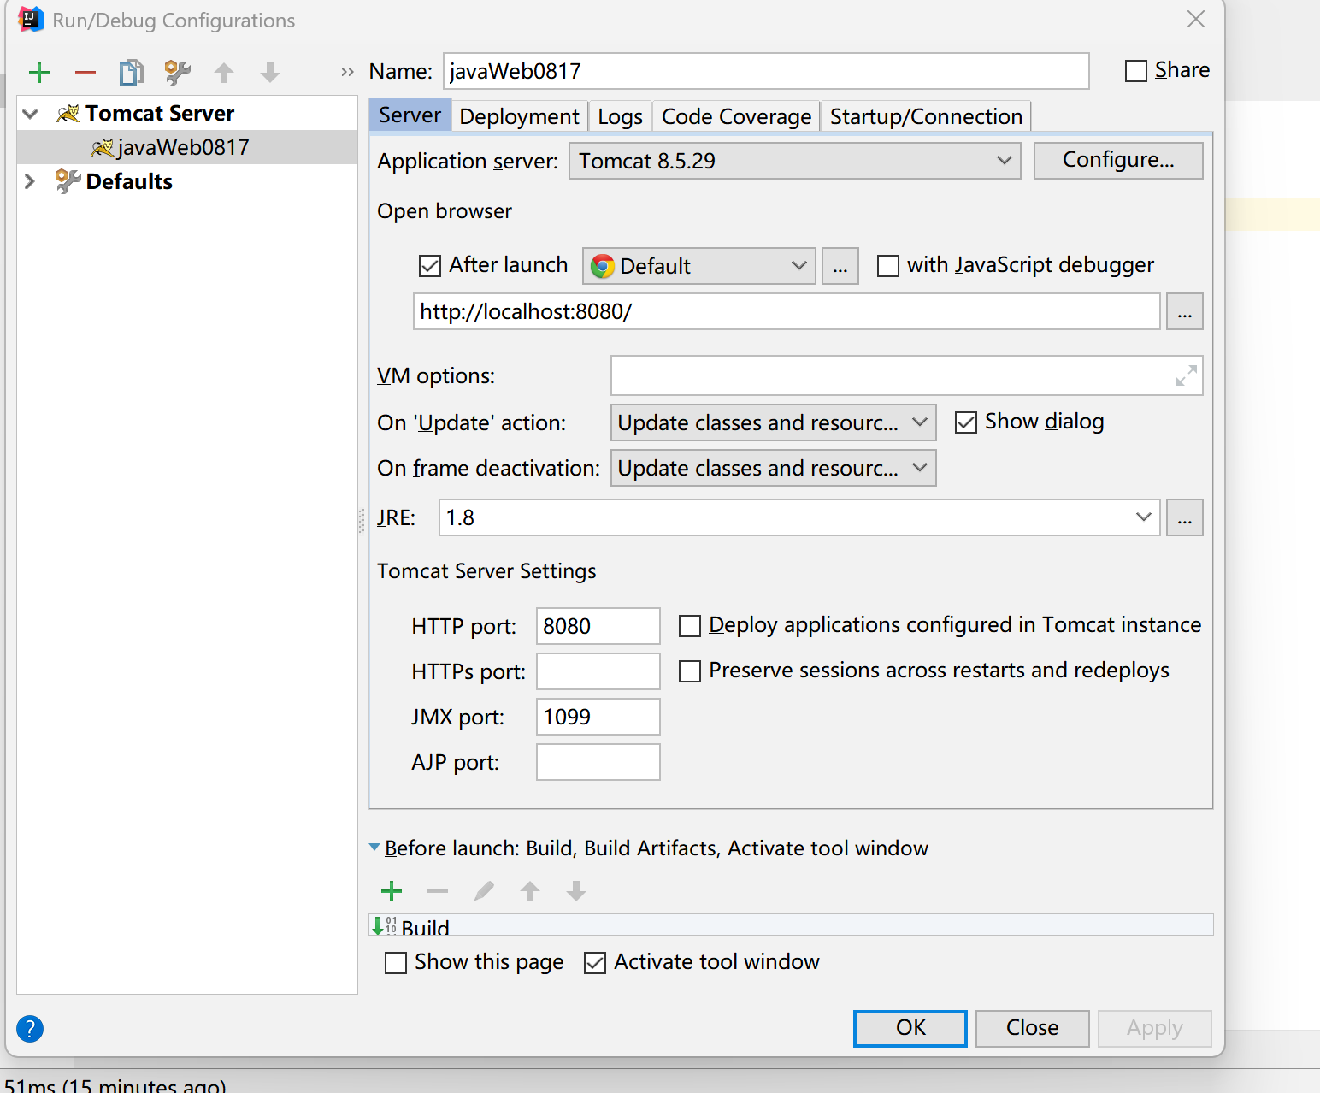Switch to the Logs tab

point(620,116)
